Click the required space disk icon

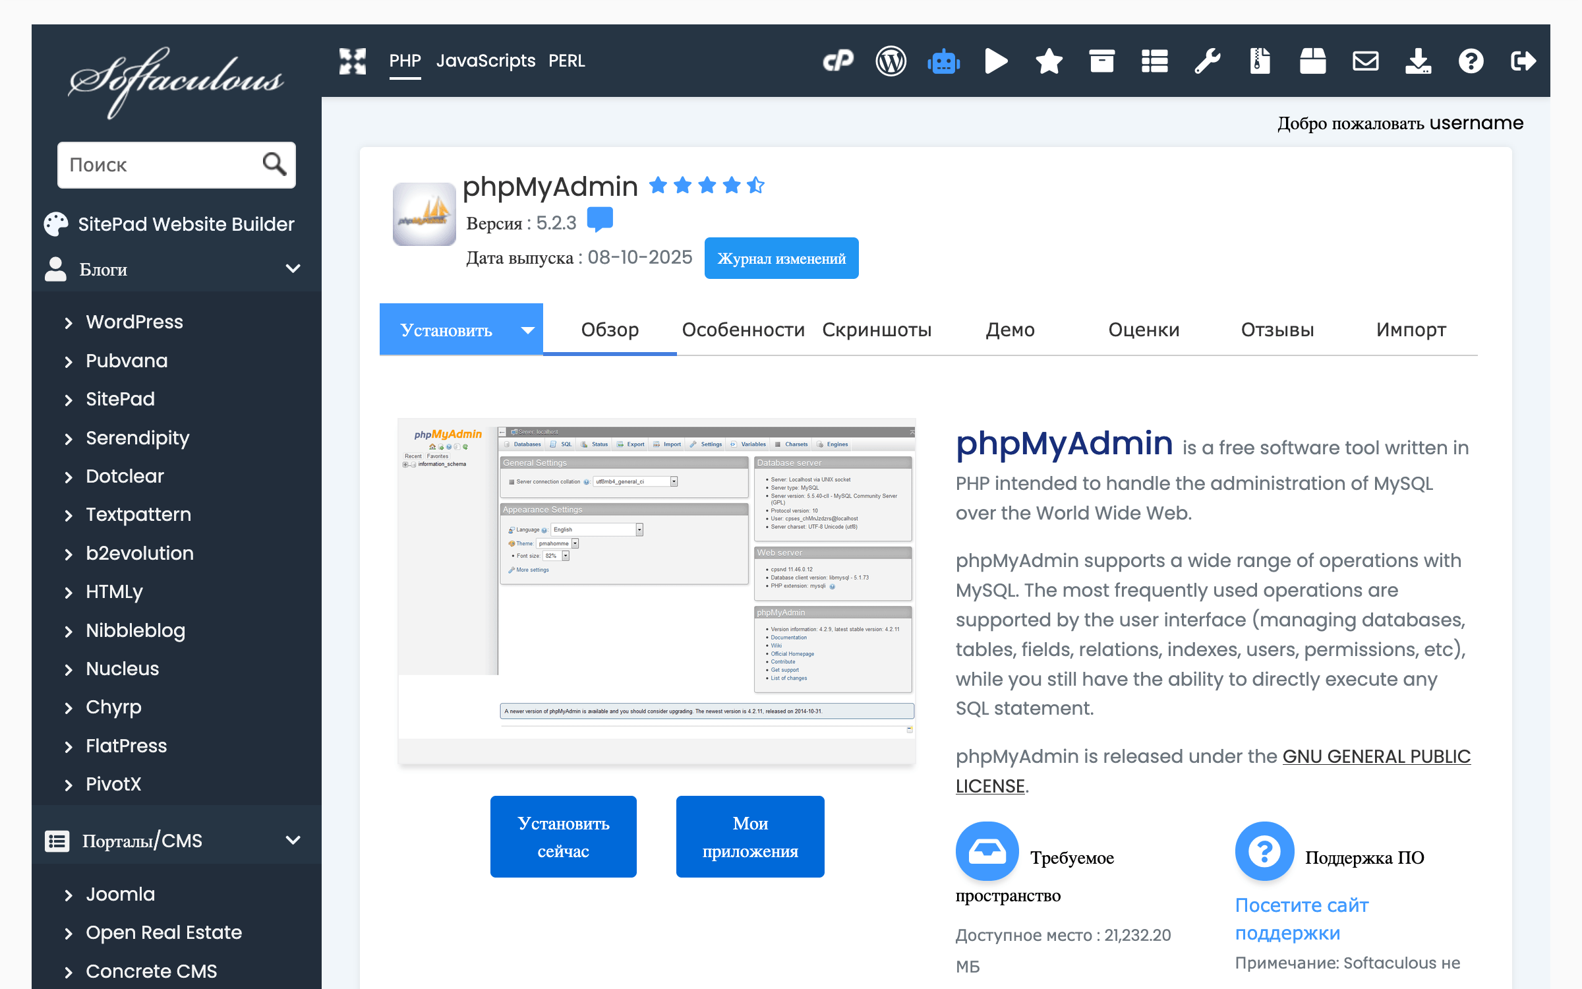[987, 851]
